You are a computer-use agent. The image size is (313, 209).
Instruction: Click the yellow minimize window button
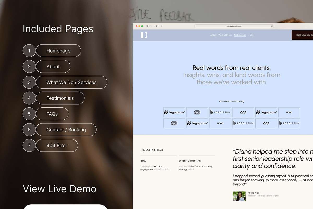pos(139,26)
